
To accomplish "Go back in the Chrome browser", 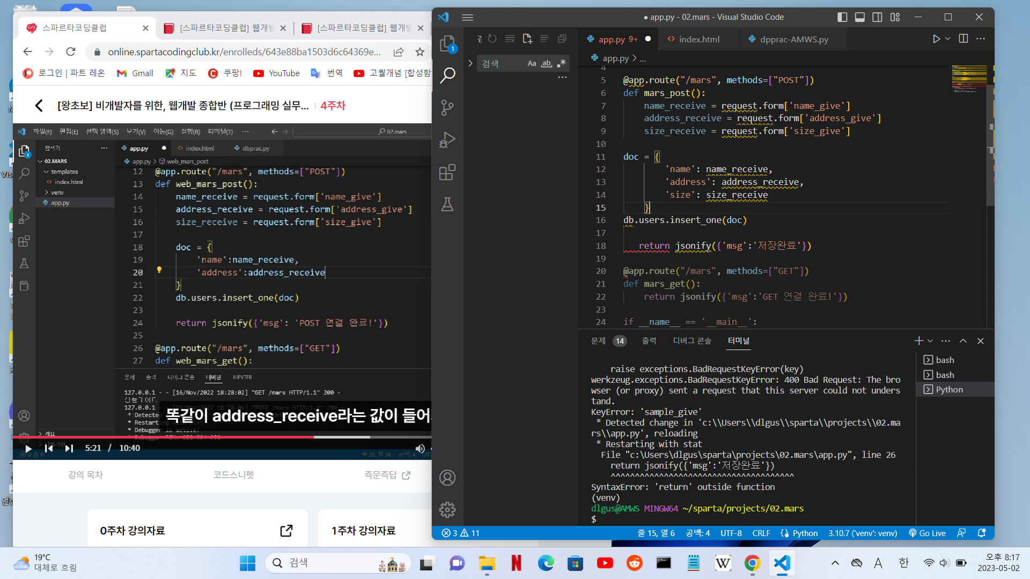I will [28, 51].
